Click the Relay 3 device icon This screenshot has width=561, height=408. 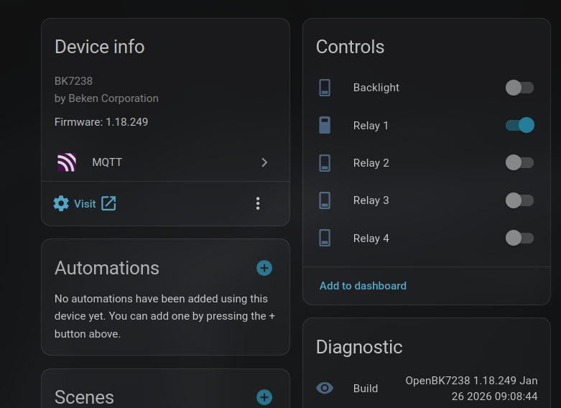coord(325,200)
